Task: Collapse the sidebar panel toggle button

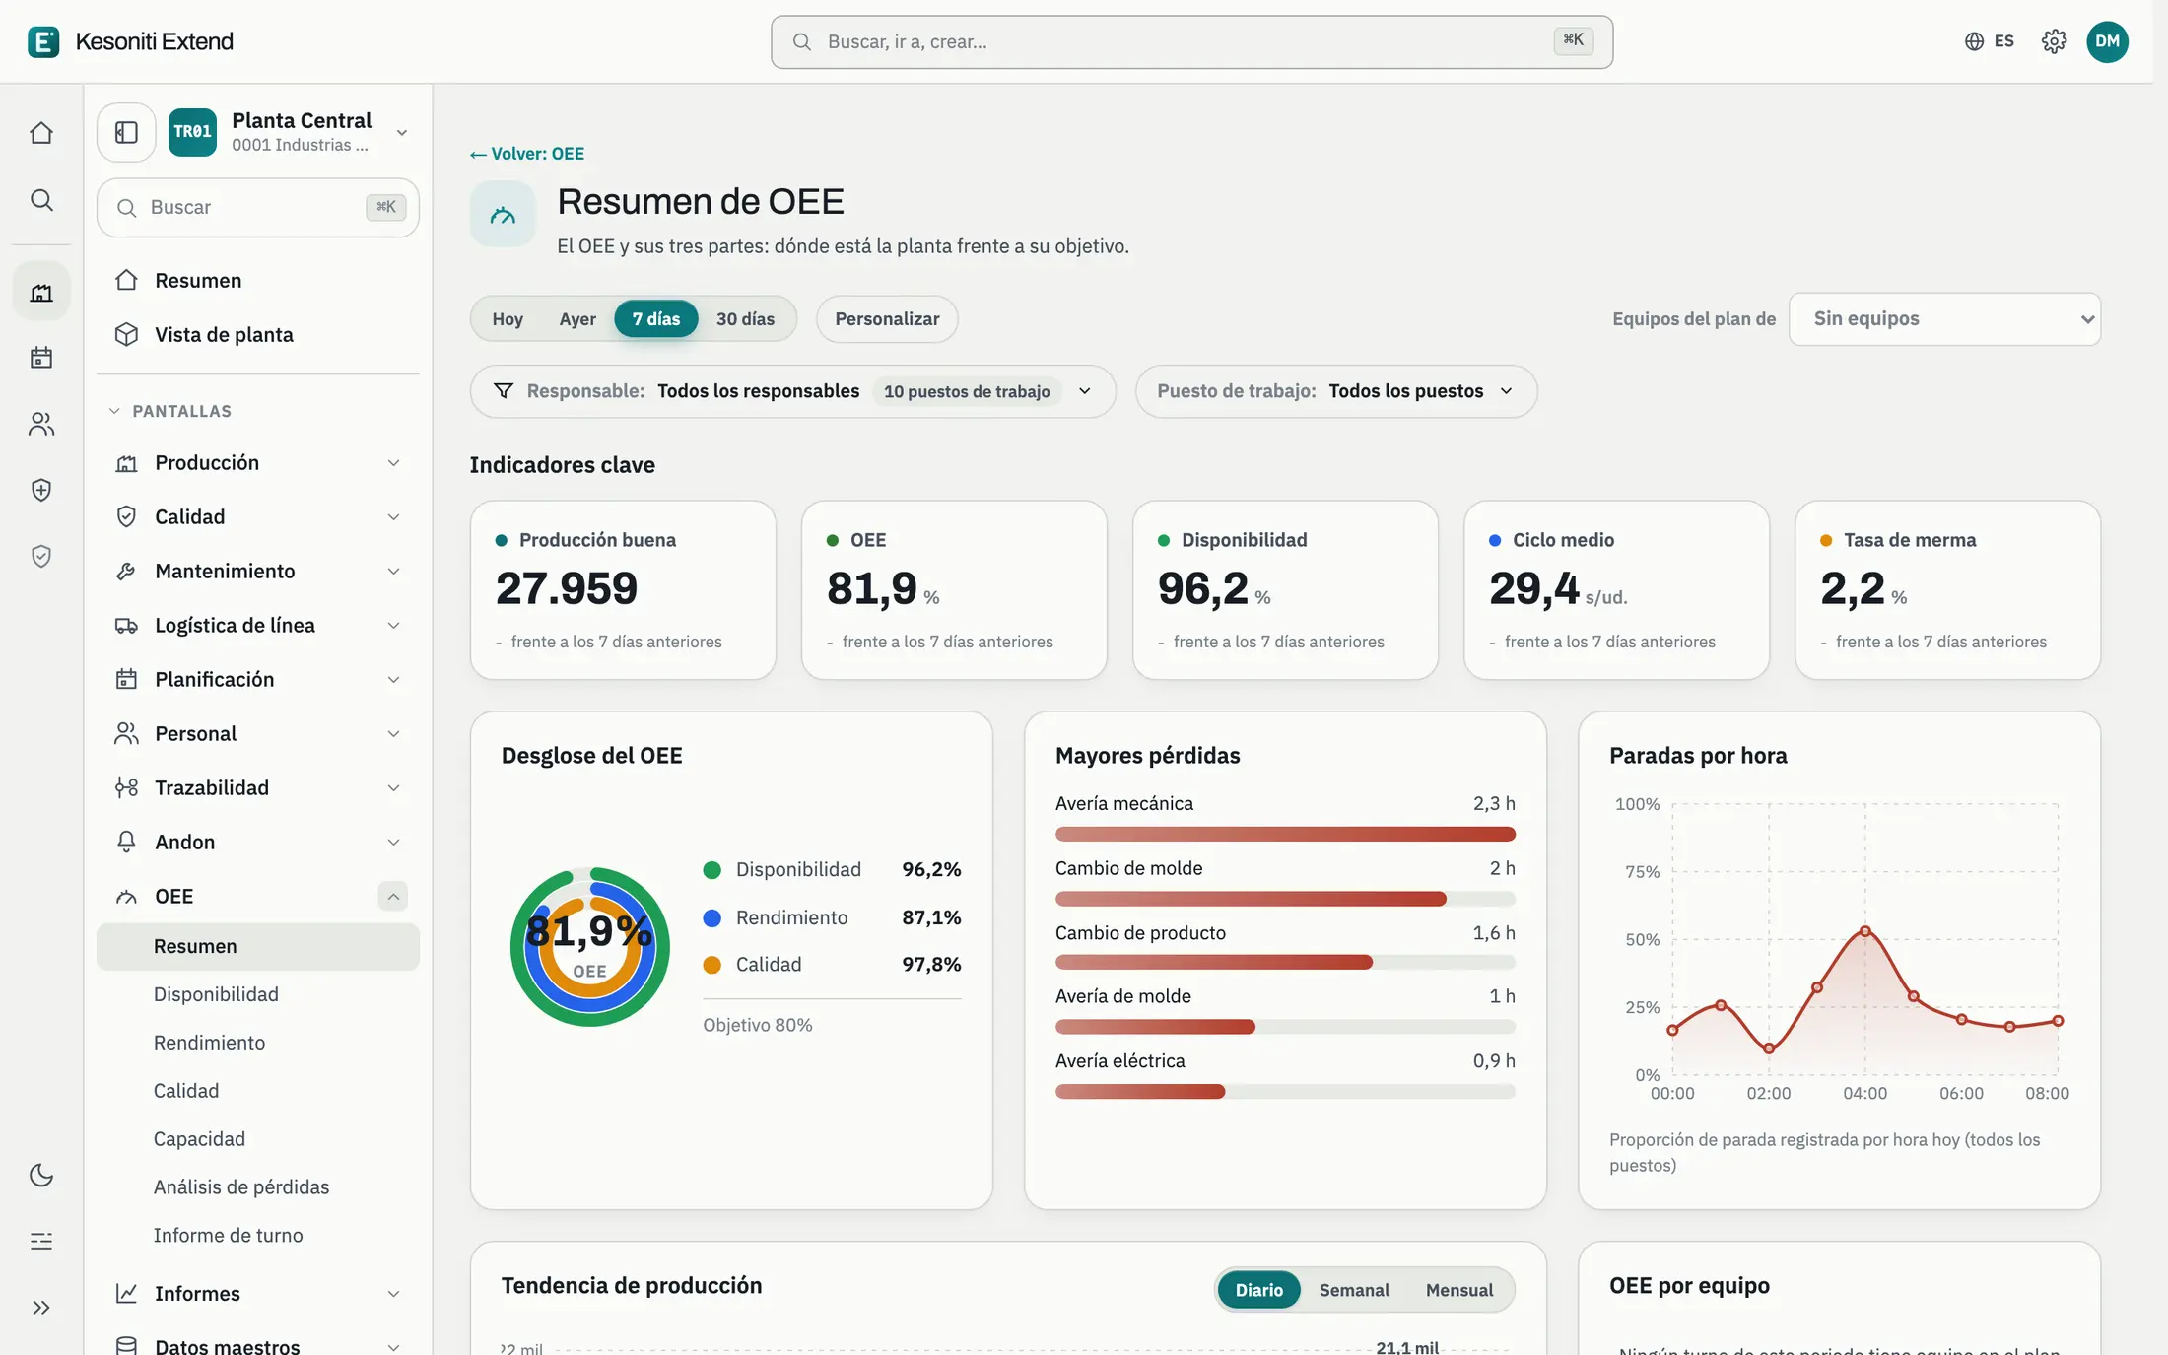Action: click(x=126, y=132)
